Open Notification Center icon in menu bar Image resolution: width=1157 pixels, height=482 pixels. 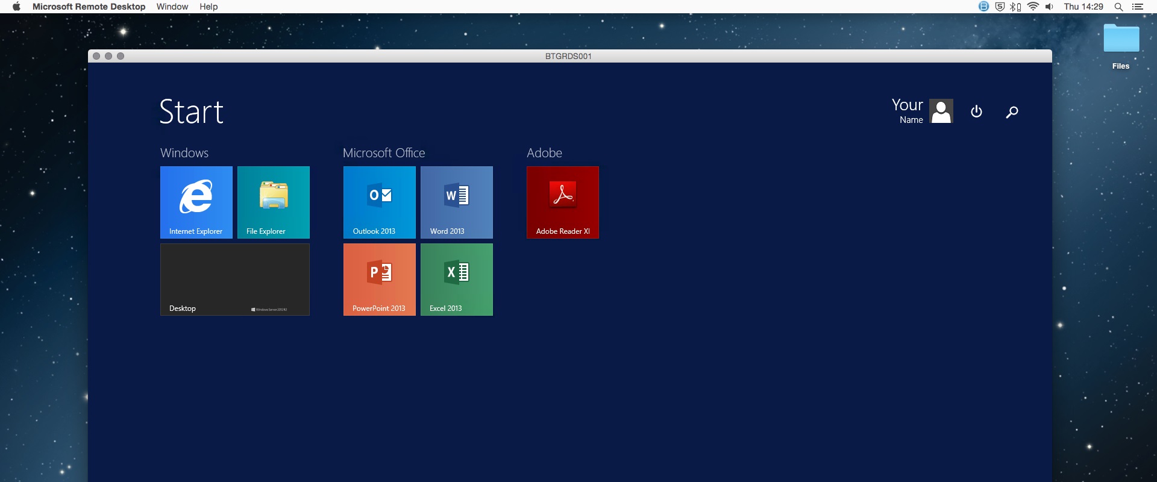[1138, 7]
